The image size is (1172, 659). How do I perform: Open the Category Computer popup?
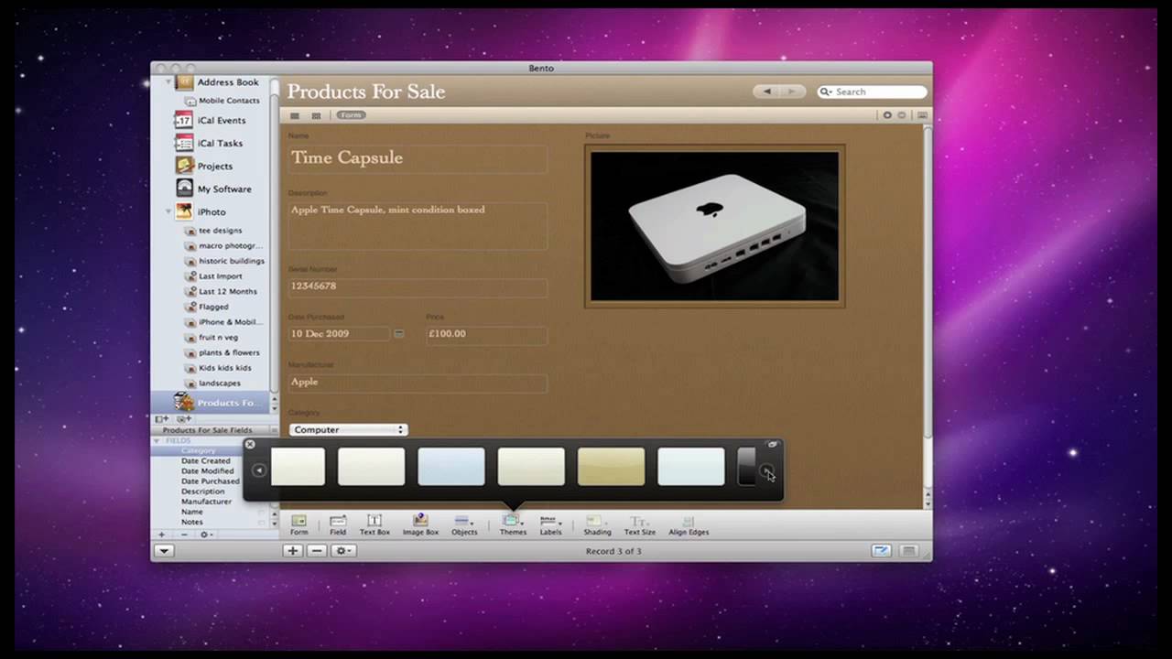(x=348, y=429)
